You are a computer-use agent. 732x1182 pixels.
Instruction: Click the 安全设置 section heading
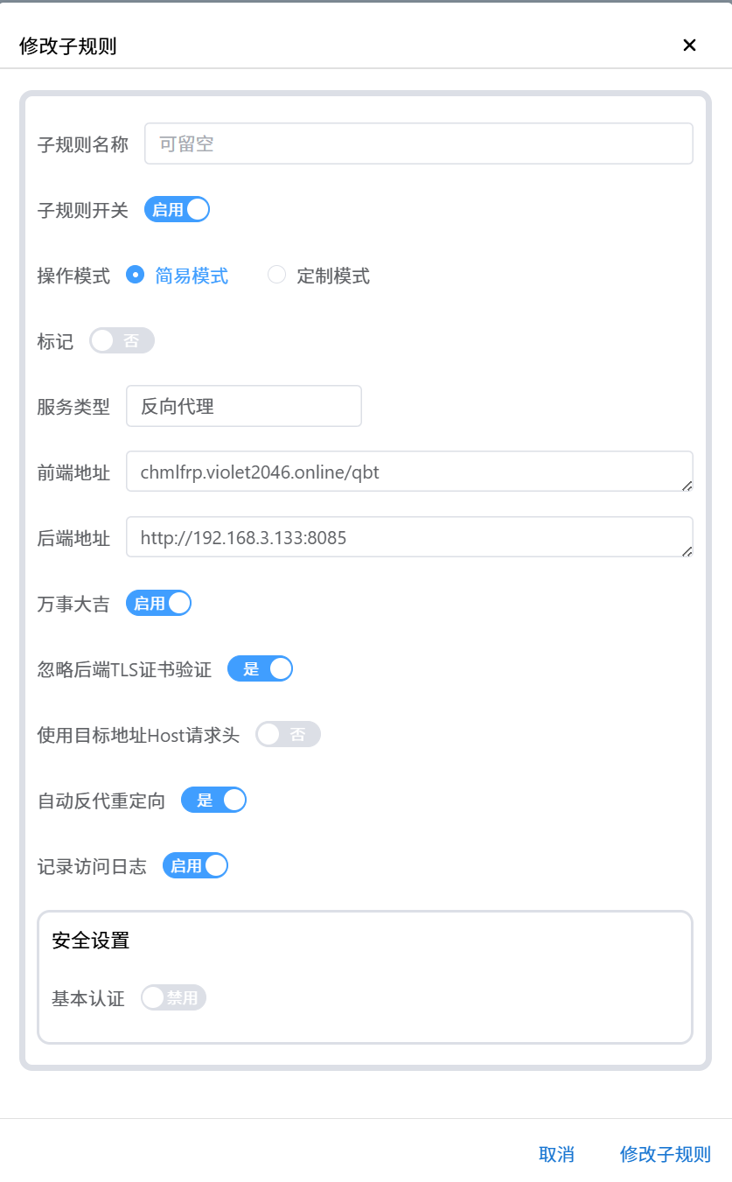[x=91, y=941]
